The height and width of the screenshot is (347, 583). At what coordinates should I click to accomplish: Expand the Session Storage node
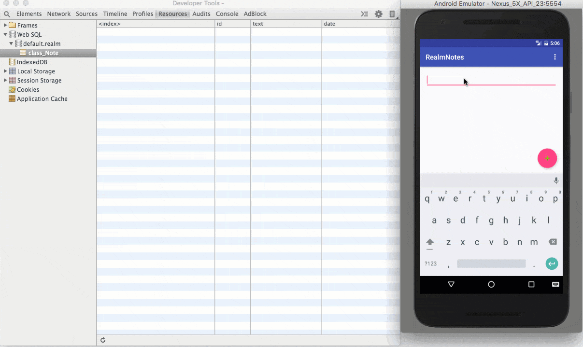(x=5, y=80)
